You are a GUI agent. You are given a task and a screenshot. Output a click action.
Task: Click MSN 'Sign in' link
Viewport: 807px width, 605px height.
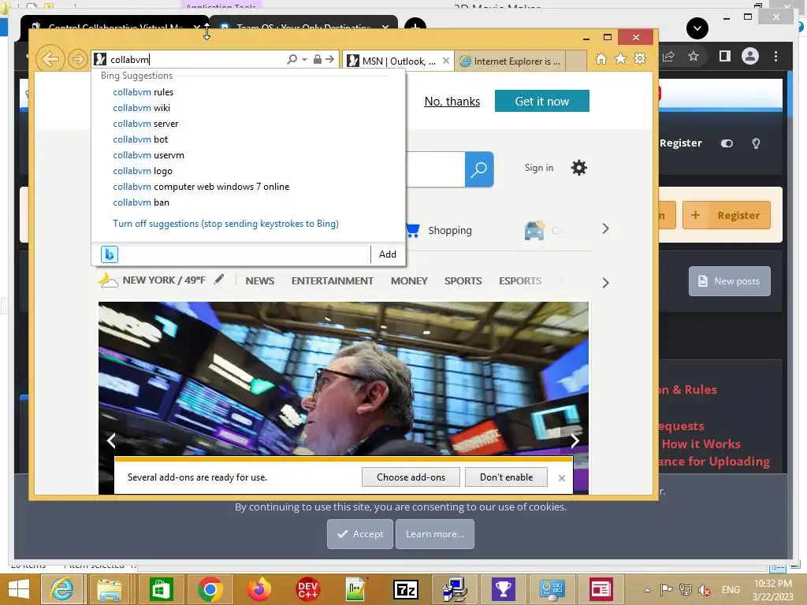(539, 168)
